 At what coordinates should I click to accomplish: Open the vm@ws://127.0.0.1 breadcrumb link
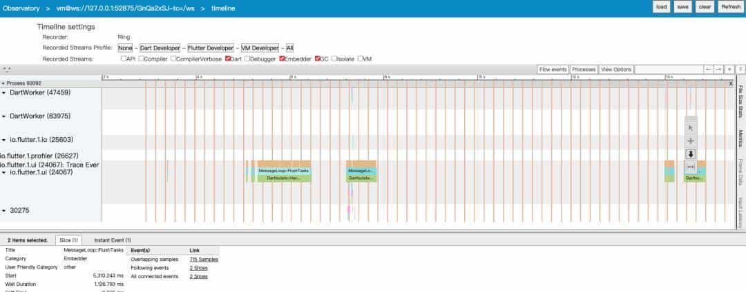[124, 8]
